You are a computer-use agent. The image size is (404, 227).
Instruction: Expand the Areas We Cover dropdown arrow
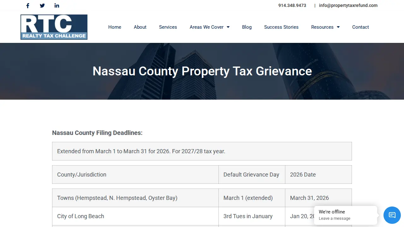point(228,27)
